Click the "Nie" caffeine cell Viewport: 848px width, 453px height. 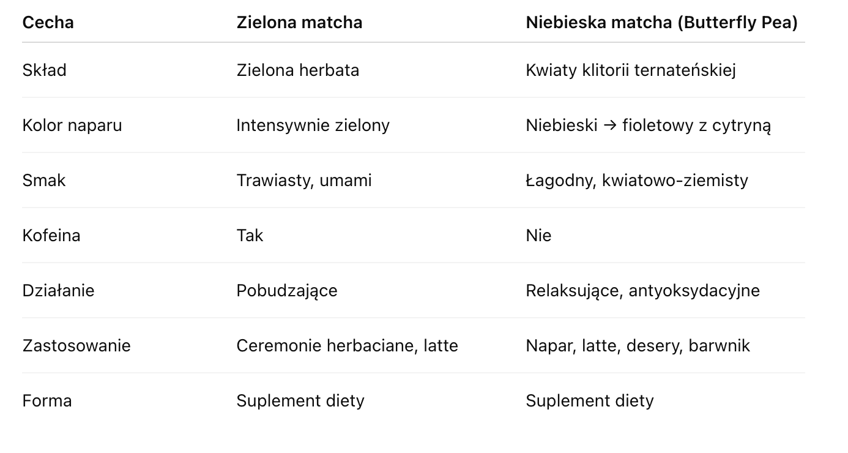pos(538,236)
